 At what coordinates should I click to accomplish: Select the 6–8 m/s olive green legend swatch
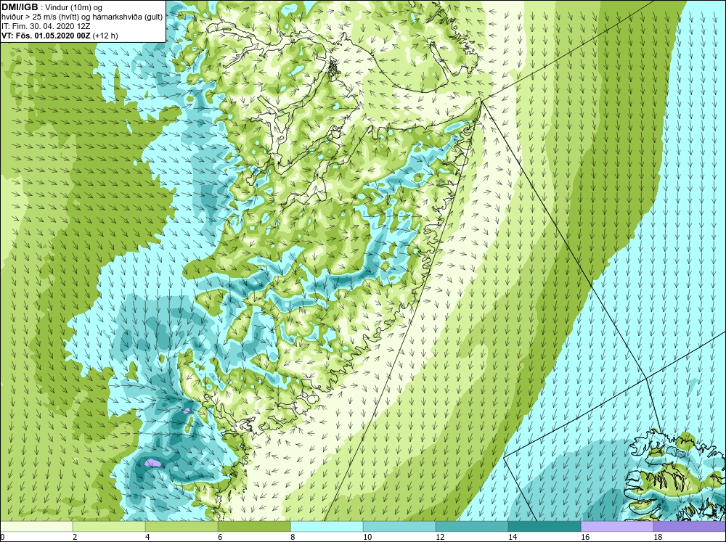(254, 527)
